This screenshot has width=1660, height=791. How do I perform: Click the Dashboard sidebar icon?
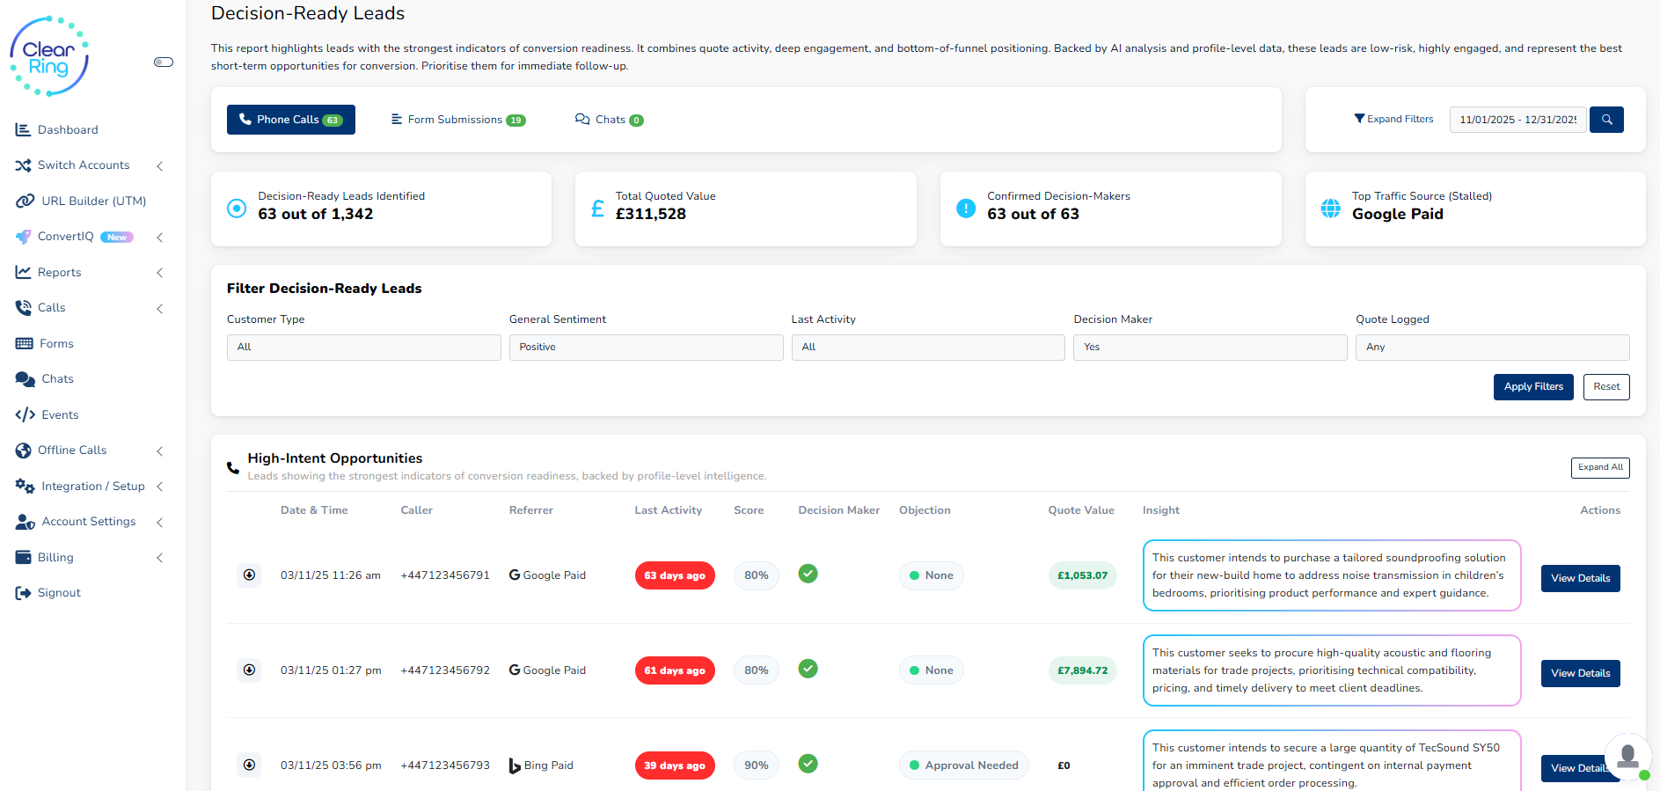click(x=24, y=130)
